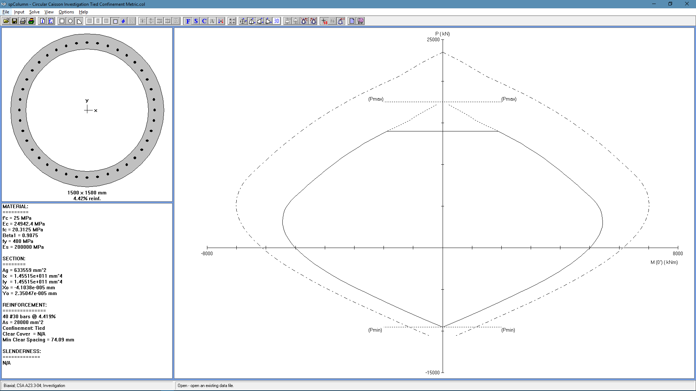Open the Input menu
Screen dimensions: 696x391
tap(19, 12)
